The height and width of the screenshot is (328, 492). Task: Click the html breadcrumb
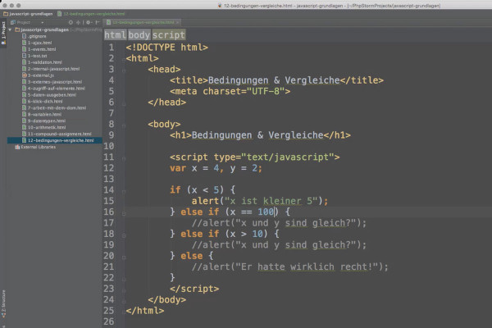coord(115,34)
